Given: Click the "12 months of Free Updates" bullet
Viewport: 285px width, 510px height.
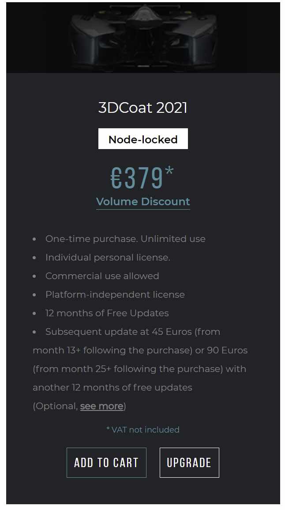Looking at the screenshot, I should click(107, 313).
